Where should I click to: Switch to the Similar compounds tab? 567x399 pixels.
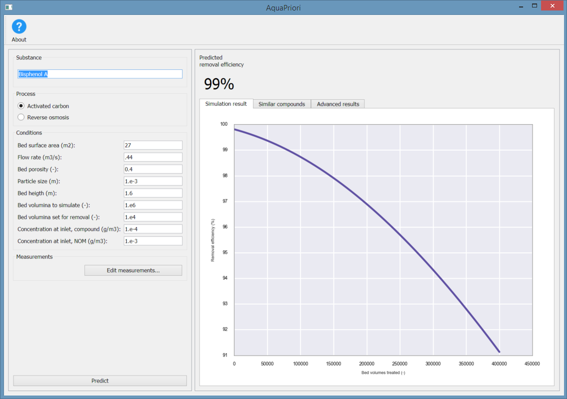pyautogui.click(x=282, y=104)
